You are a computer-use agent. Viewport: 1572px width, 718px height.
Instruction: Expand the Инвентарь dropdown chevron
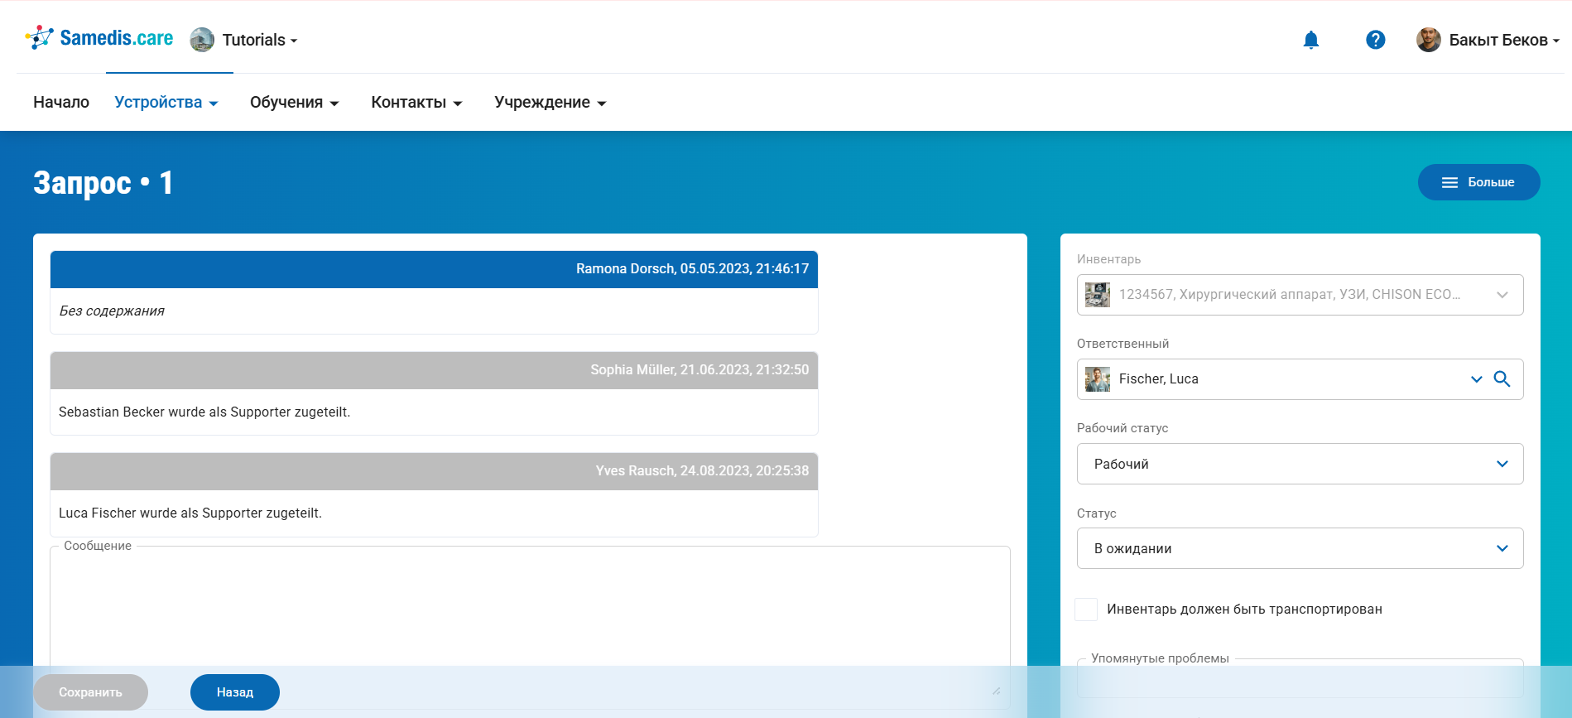coord(1502,295)
